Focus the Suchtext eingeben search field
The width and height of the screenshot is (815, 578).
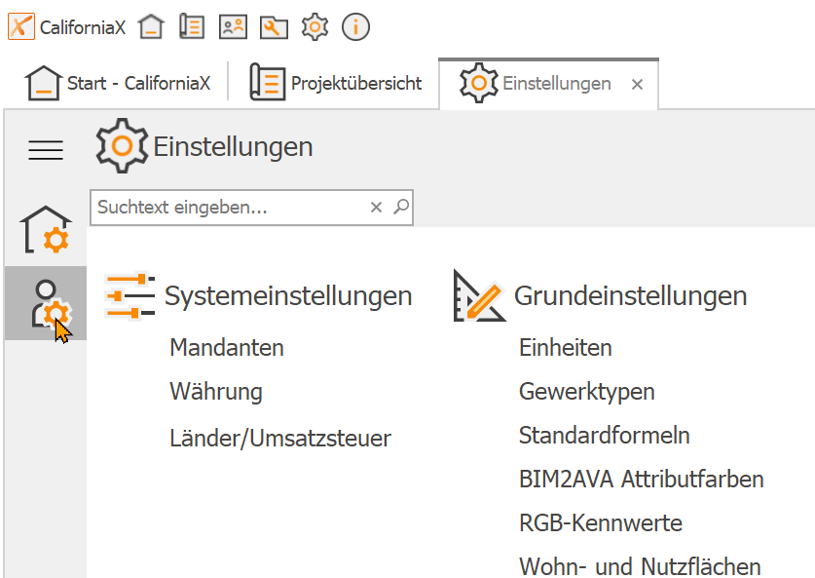pos(229,207)
